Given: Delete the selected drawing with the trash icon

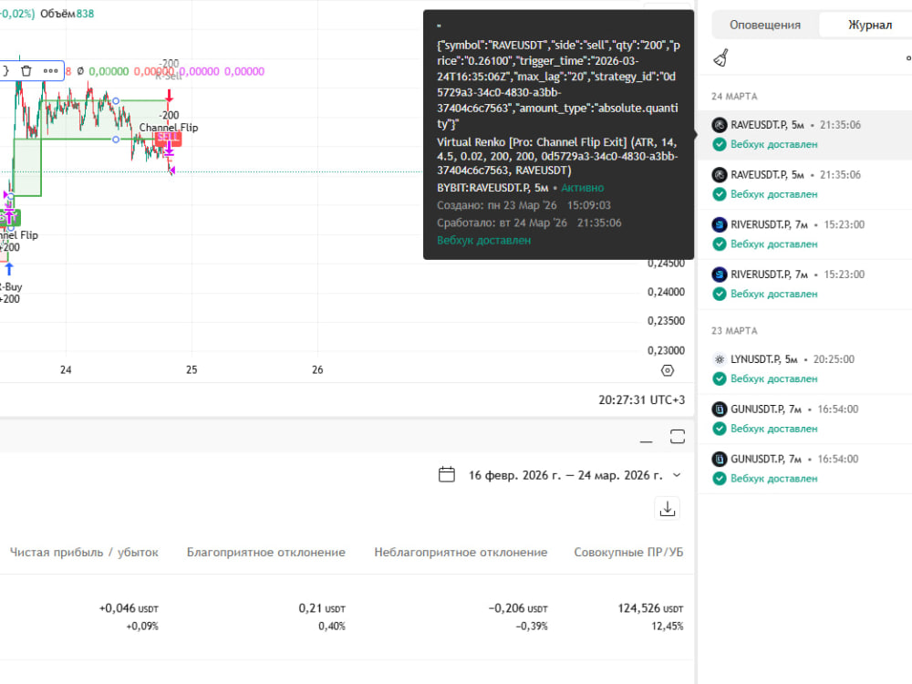Looking at the screenshot, I should tap(26, 71).
